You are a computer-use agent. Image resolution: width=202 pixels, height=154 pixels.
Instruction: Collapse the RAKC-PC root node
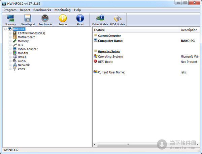pos(5,29)
